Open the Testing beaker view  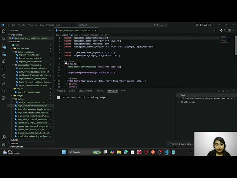[x=4, y=68]
